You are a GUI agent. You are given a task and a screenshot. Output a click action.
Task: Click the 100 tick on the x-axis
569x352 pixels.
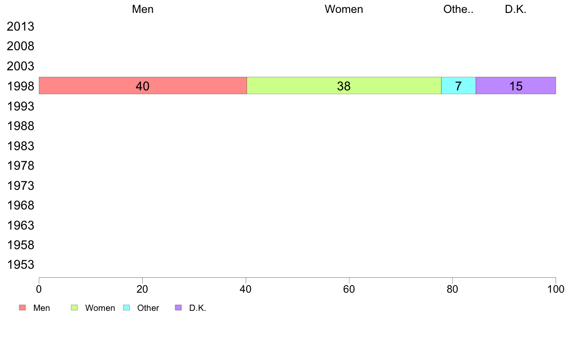pyautogui.click(x=556, y=289)
